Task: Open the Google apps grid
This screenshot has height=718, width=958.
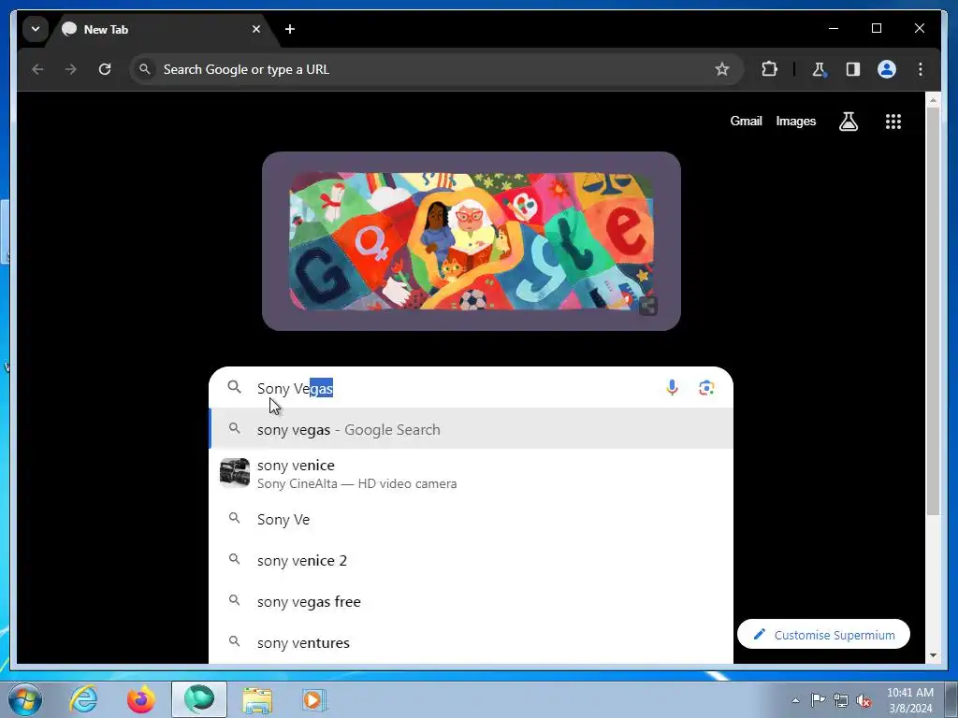Action: pyautogui.click(x=893, y=122)
